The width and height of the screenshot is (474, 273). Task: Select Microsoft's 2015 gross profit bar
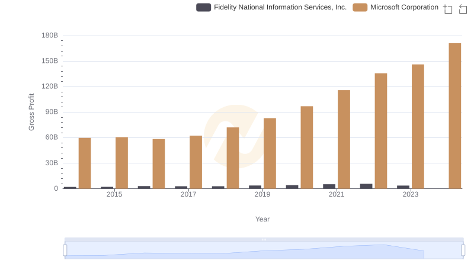[x=121, y=163]
